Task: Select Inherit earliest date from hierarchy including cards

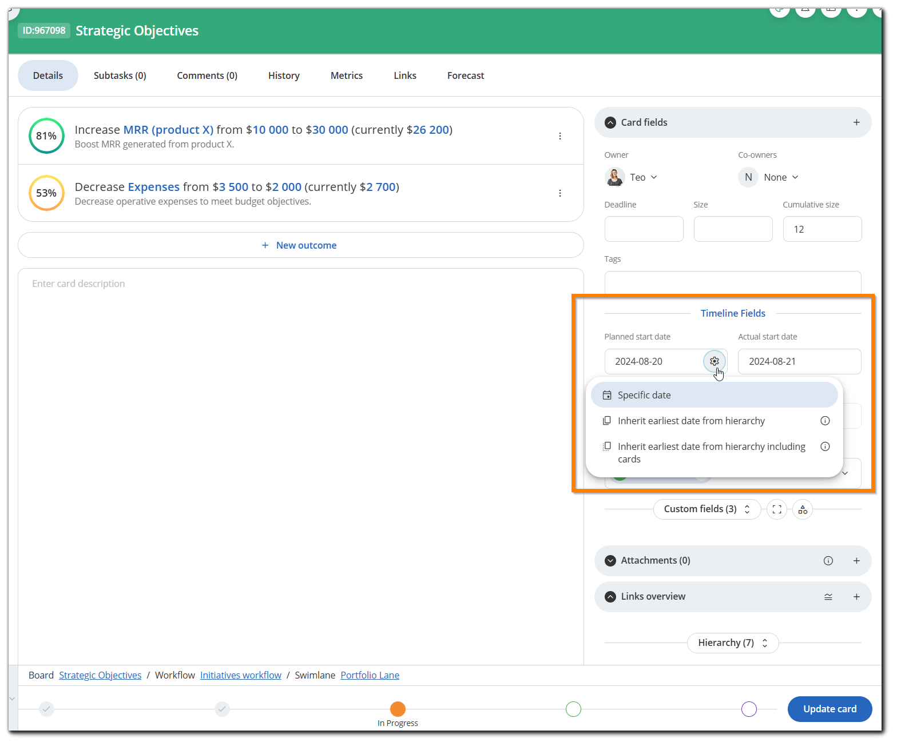Action: pos(715,453)
